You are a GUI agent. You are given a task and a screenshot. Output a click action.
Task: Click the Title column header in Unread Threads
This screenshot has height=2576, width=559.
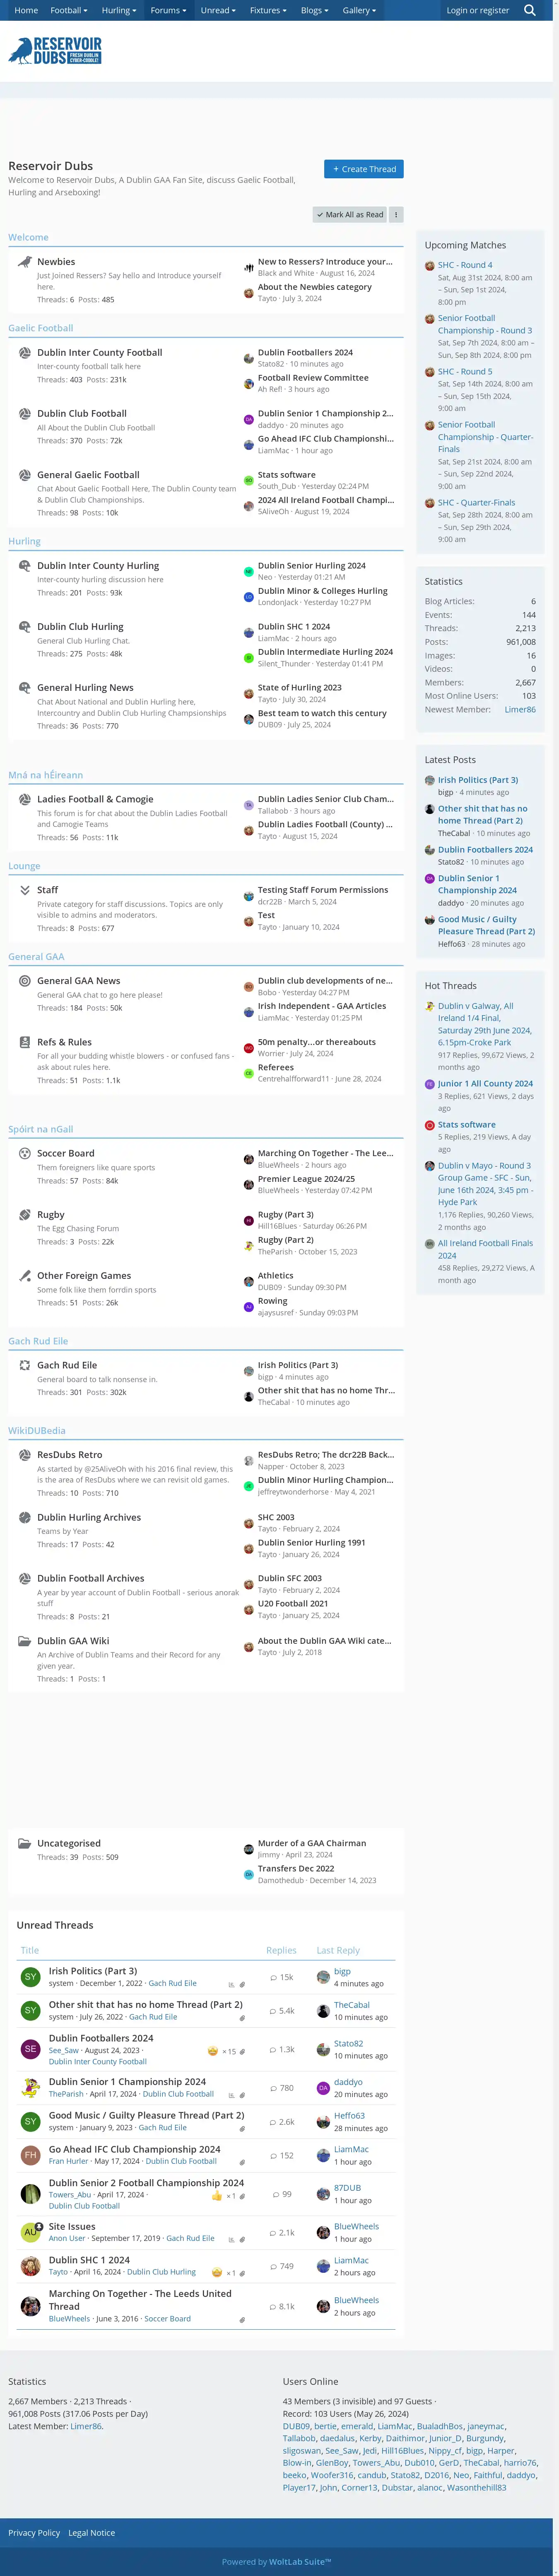(30, 1950)
